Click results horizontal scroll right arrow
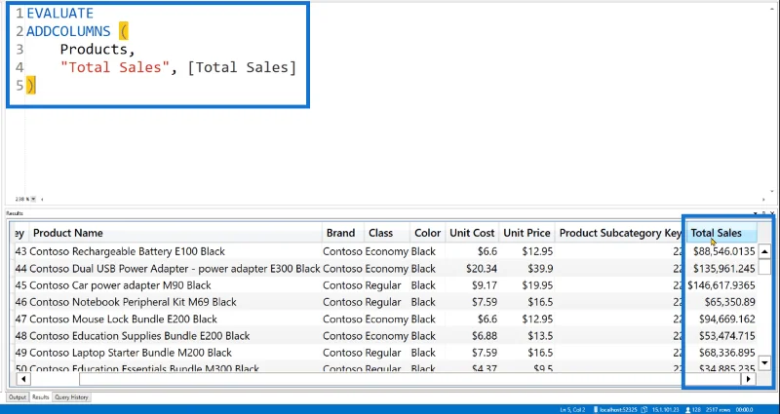The height and width of the screenshot is (414, 780). pyautogui.click(x=748, y=379)
